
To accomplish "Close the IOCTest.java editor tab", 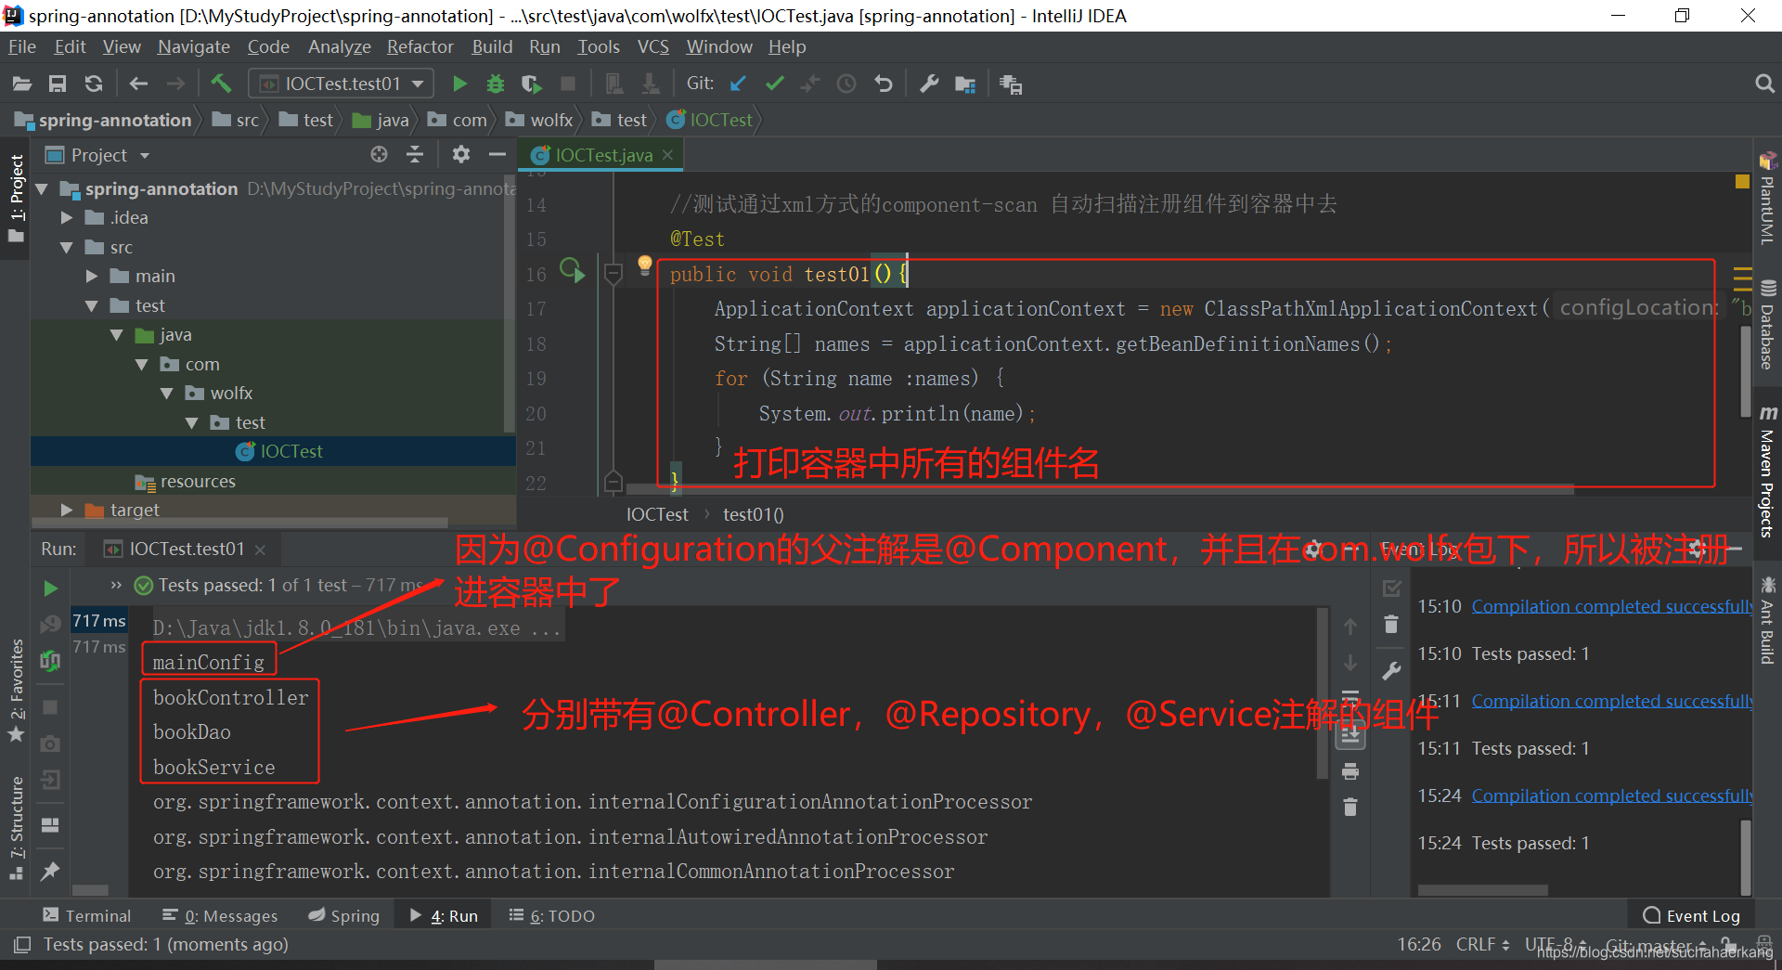I will (x=667, y=155).
